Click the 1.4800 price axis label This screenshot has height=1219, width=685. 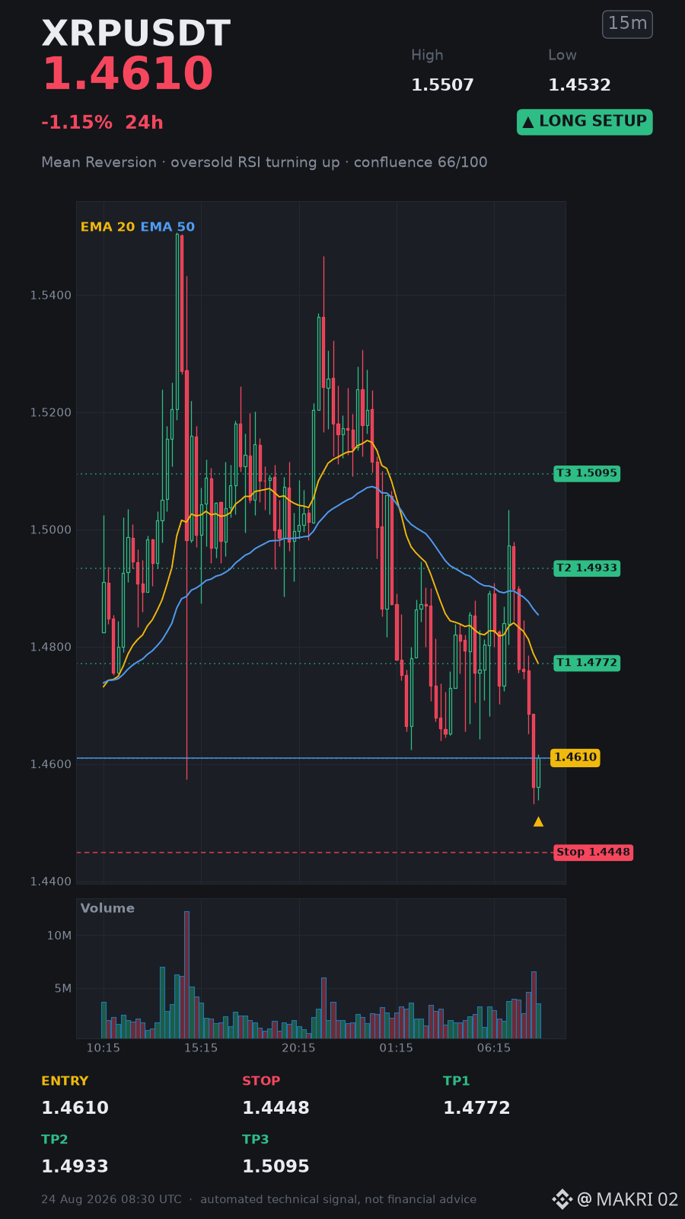tap(51, 648)
